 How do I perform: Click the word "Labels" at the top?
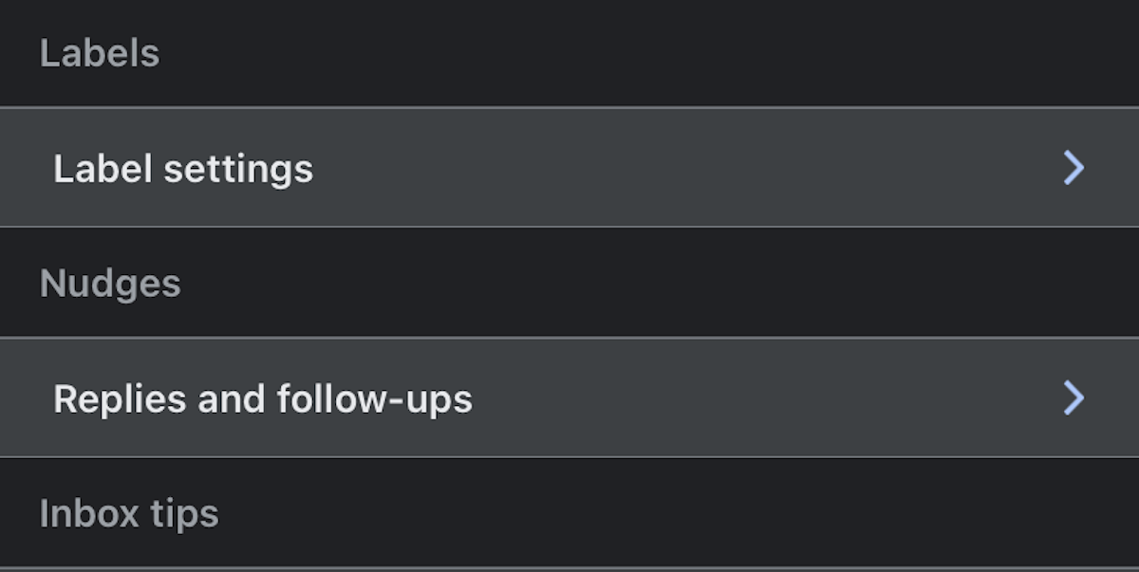(x=100, y=53)
